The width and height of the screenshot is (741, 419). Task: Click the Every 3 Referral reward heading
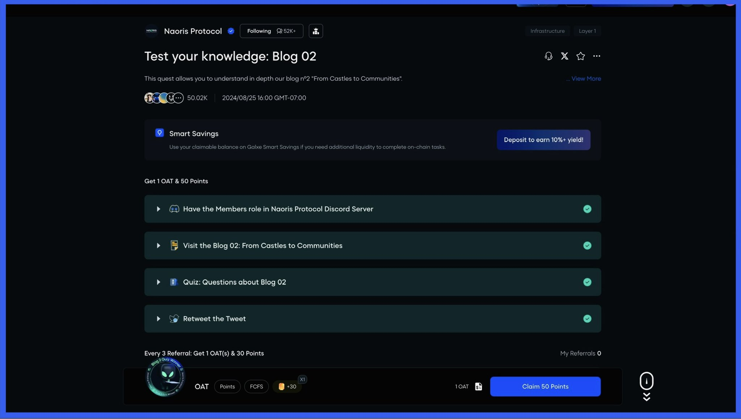pos(204,353)
